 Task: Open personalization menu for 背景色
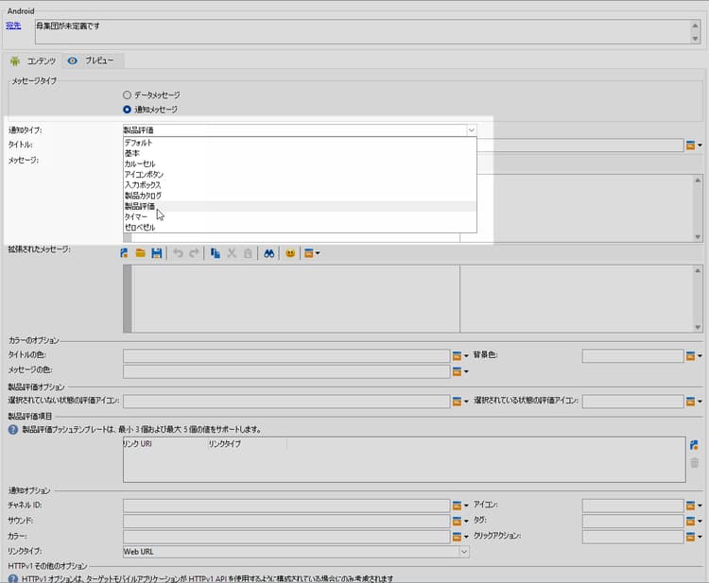point(694,356)
